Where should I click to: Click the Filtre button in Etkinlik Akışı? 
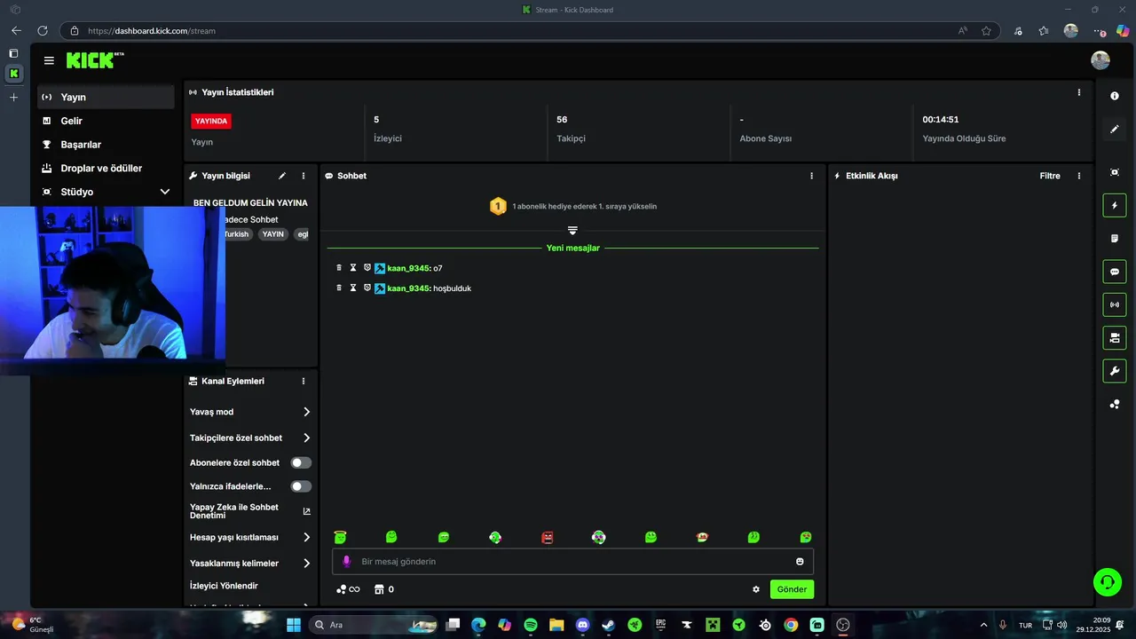coord(1050,176)
